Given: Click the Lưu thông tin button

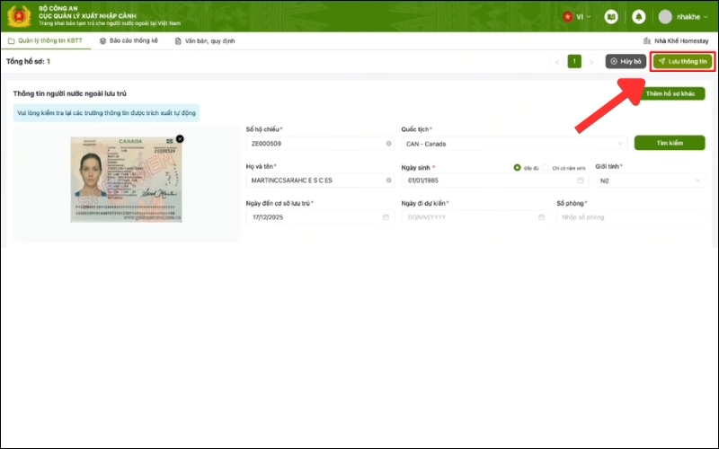Looking at the screenshot, I should (x=683, y=61).
